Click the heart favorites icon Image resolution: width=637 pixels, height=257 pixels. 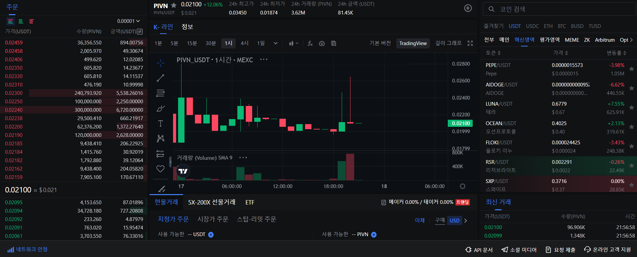161,169
